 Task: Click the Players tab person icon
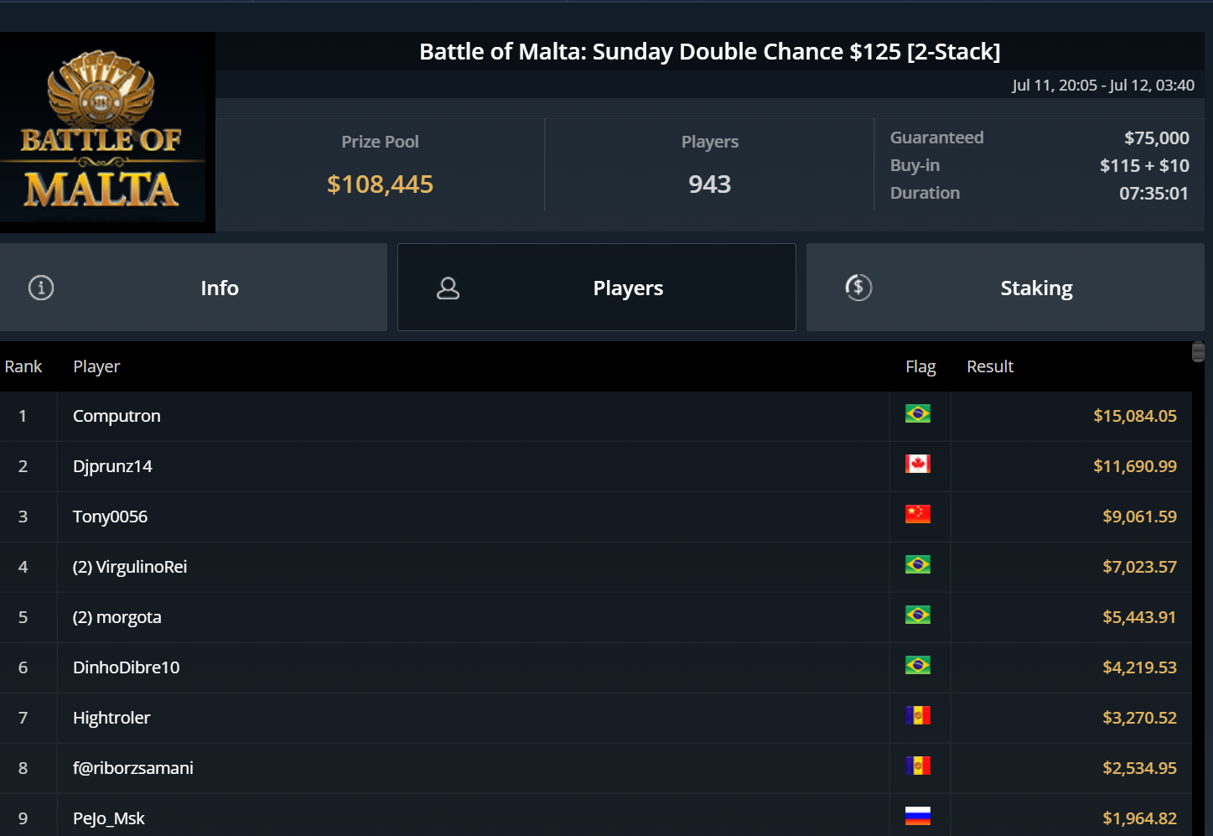(x=448, y=288)
